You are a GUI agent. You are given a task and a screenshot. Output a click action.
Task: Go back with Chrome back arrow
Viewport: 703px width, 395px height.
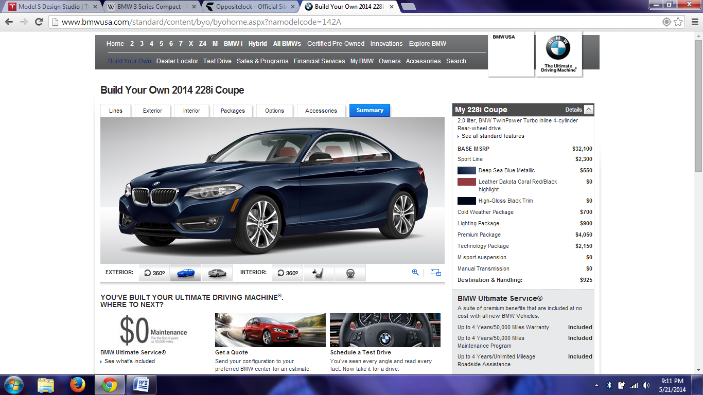coord(9,22)
